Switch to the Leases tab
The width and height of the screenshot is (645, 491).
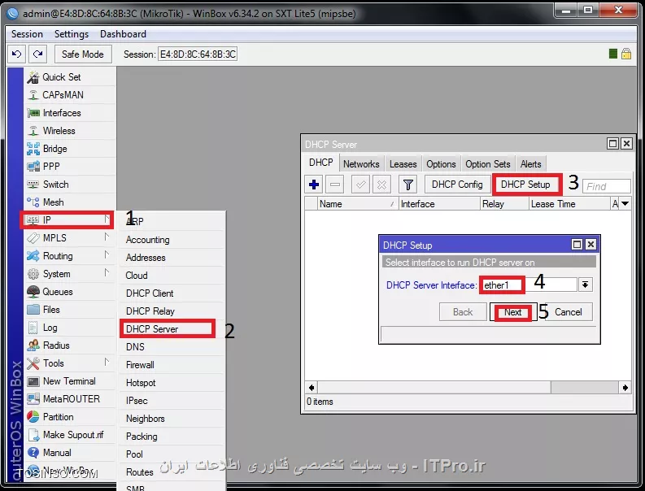pyautogui.click(x=403, y=164)
